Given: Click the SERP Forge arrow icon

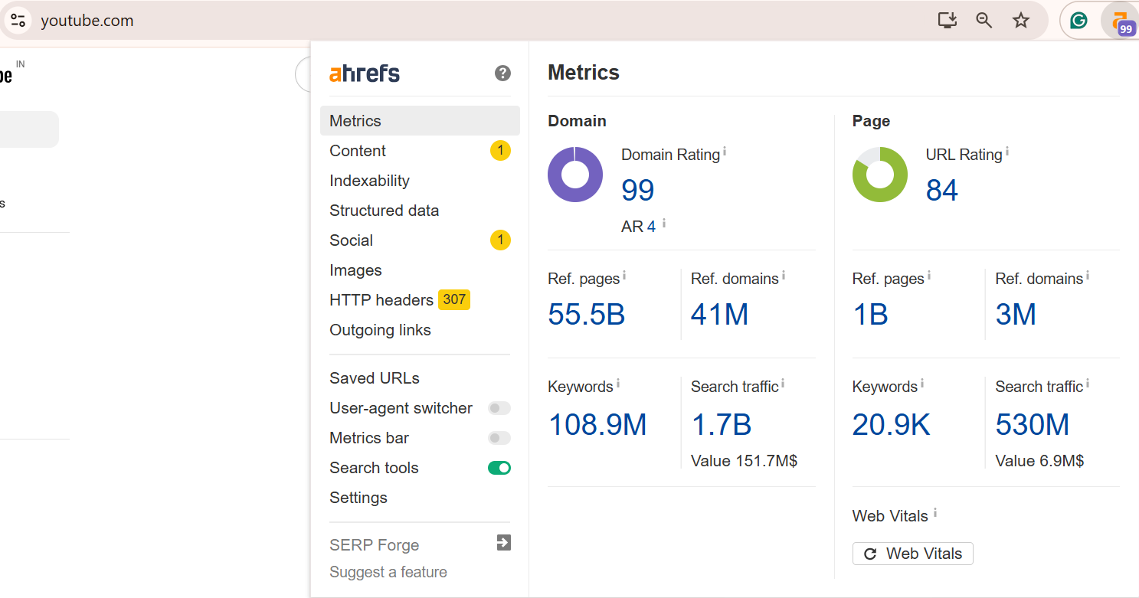Looking at the screenshot, I should (503, 543).
